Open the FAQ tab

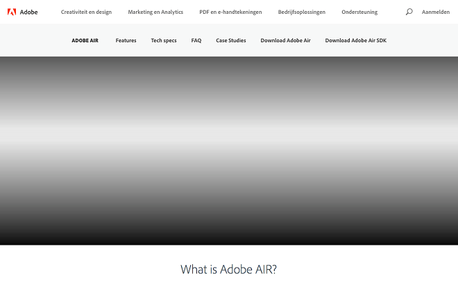196,40
